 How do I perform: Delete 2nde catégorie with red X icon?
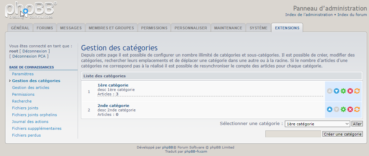[x=350, y=109]
